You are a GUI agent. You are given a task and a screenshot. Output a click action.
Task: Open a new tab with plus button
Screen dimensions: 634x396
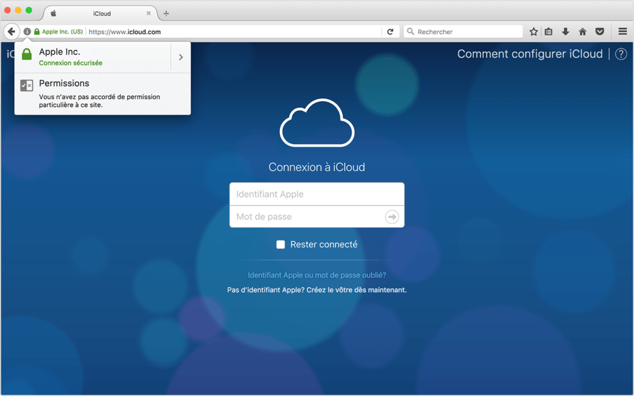pyautogui.click(x=166, y=14)
